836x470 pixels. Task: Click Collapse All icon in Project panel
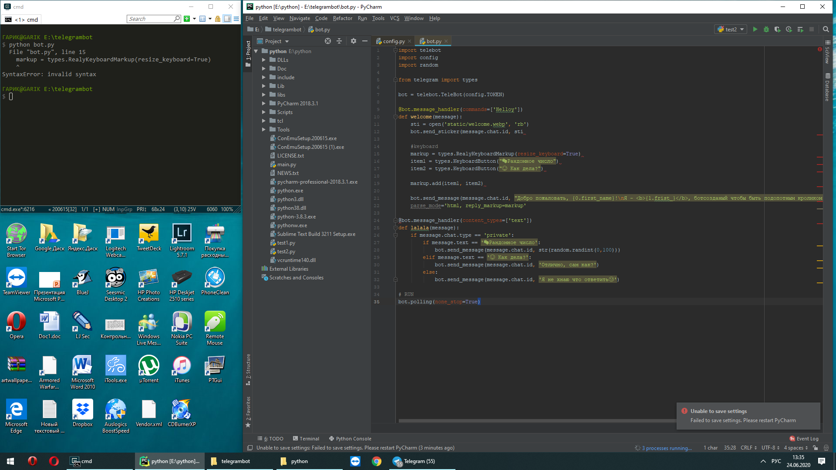[x=339, y=41]
